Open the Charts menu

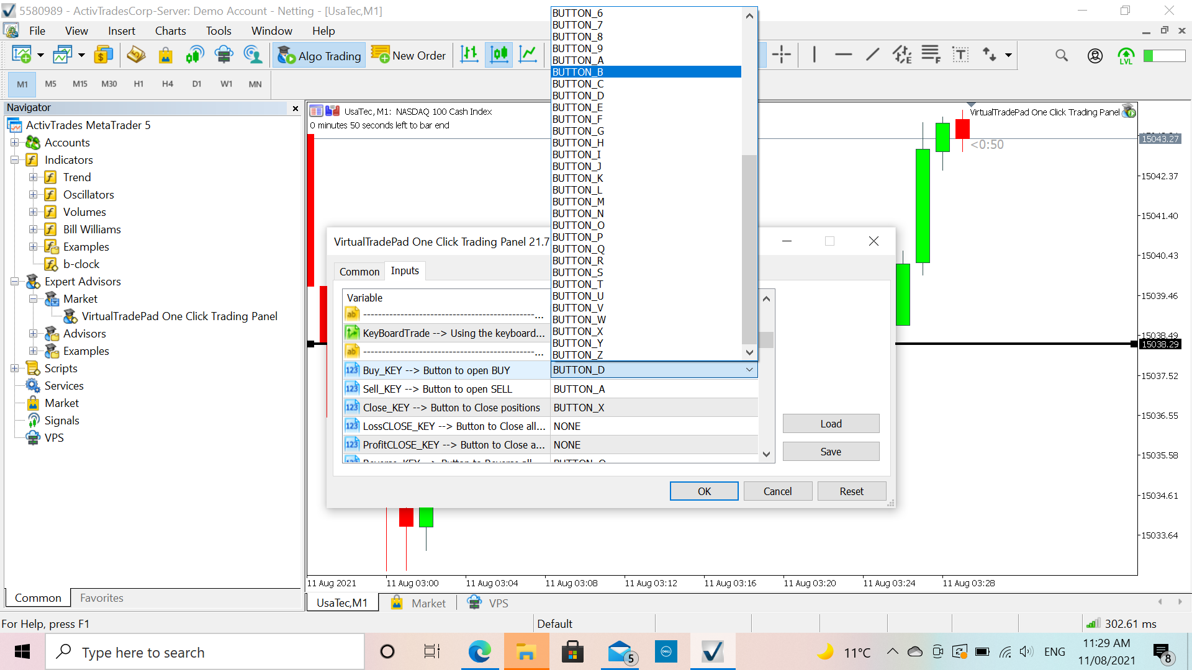click(x=170, y=30)
